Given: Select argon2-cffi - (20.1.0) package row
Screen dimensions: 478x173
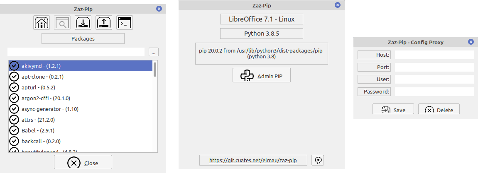Looking at the screenshot, I should [81, 98].
